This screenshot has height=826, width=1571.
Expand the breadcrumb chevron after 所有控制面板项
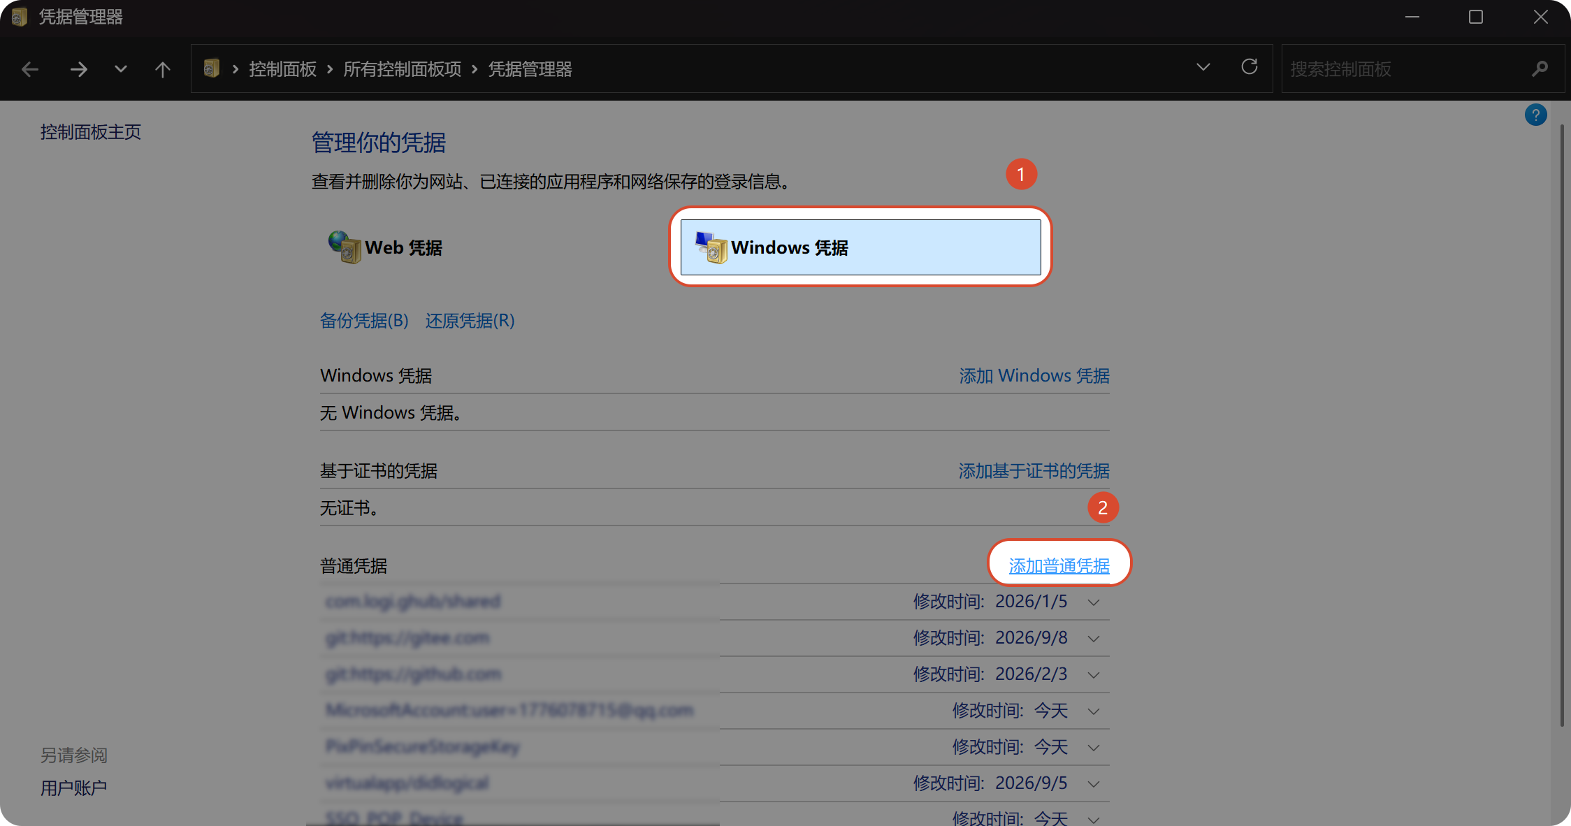click(475, 69)
